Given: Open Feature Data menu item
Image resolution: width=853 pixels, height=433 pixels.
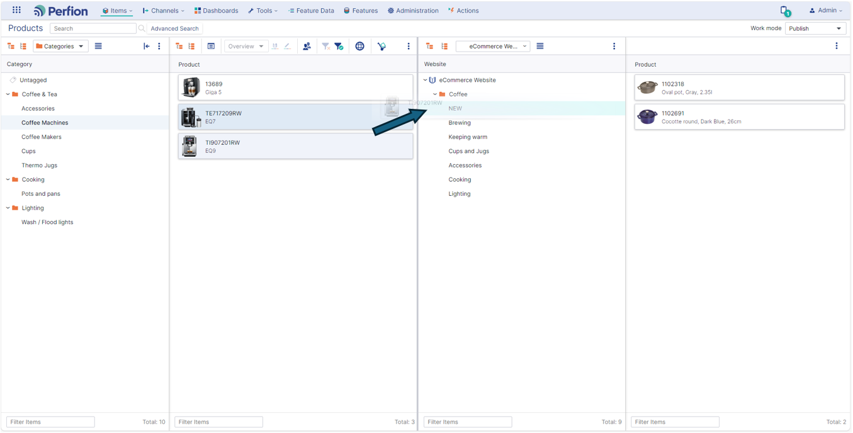Looking at the screenshot, I should (311, 11).
